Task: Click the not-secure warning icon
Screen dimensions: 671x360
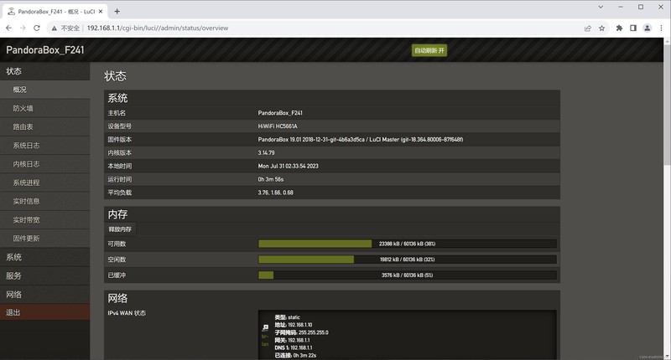Action: coord(54,28)
